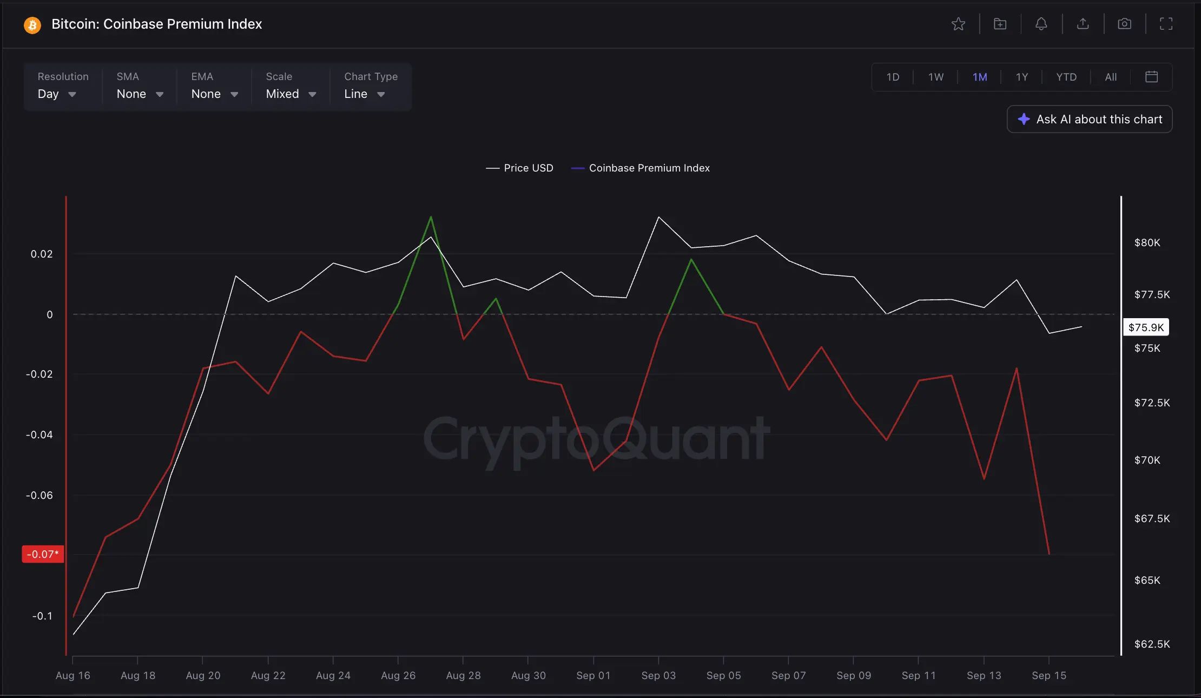Click the share upload icon
This screenshot has width=1201, height=698.
pos(1083,24)
